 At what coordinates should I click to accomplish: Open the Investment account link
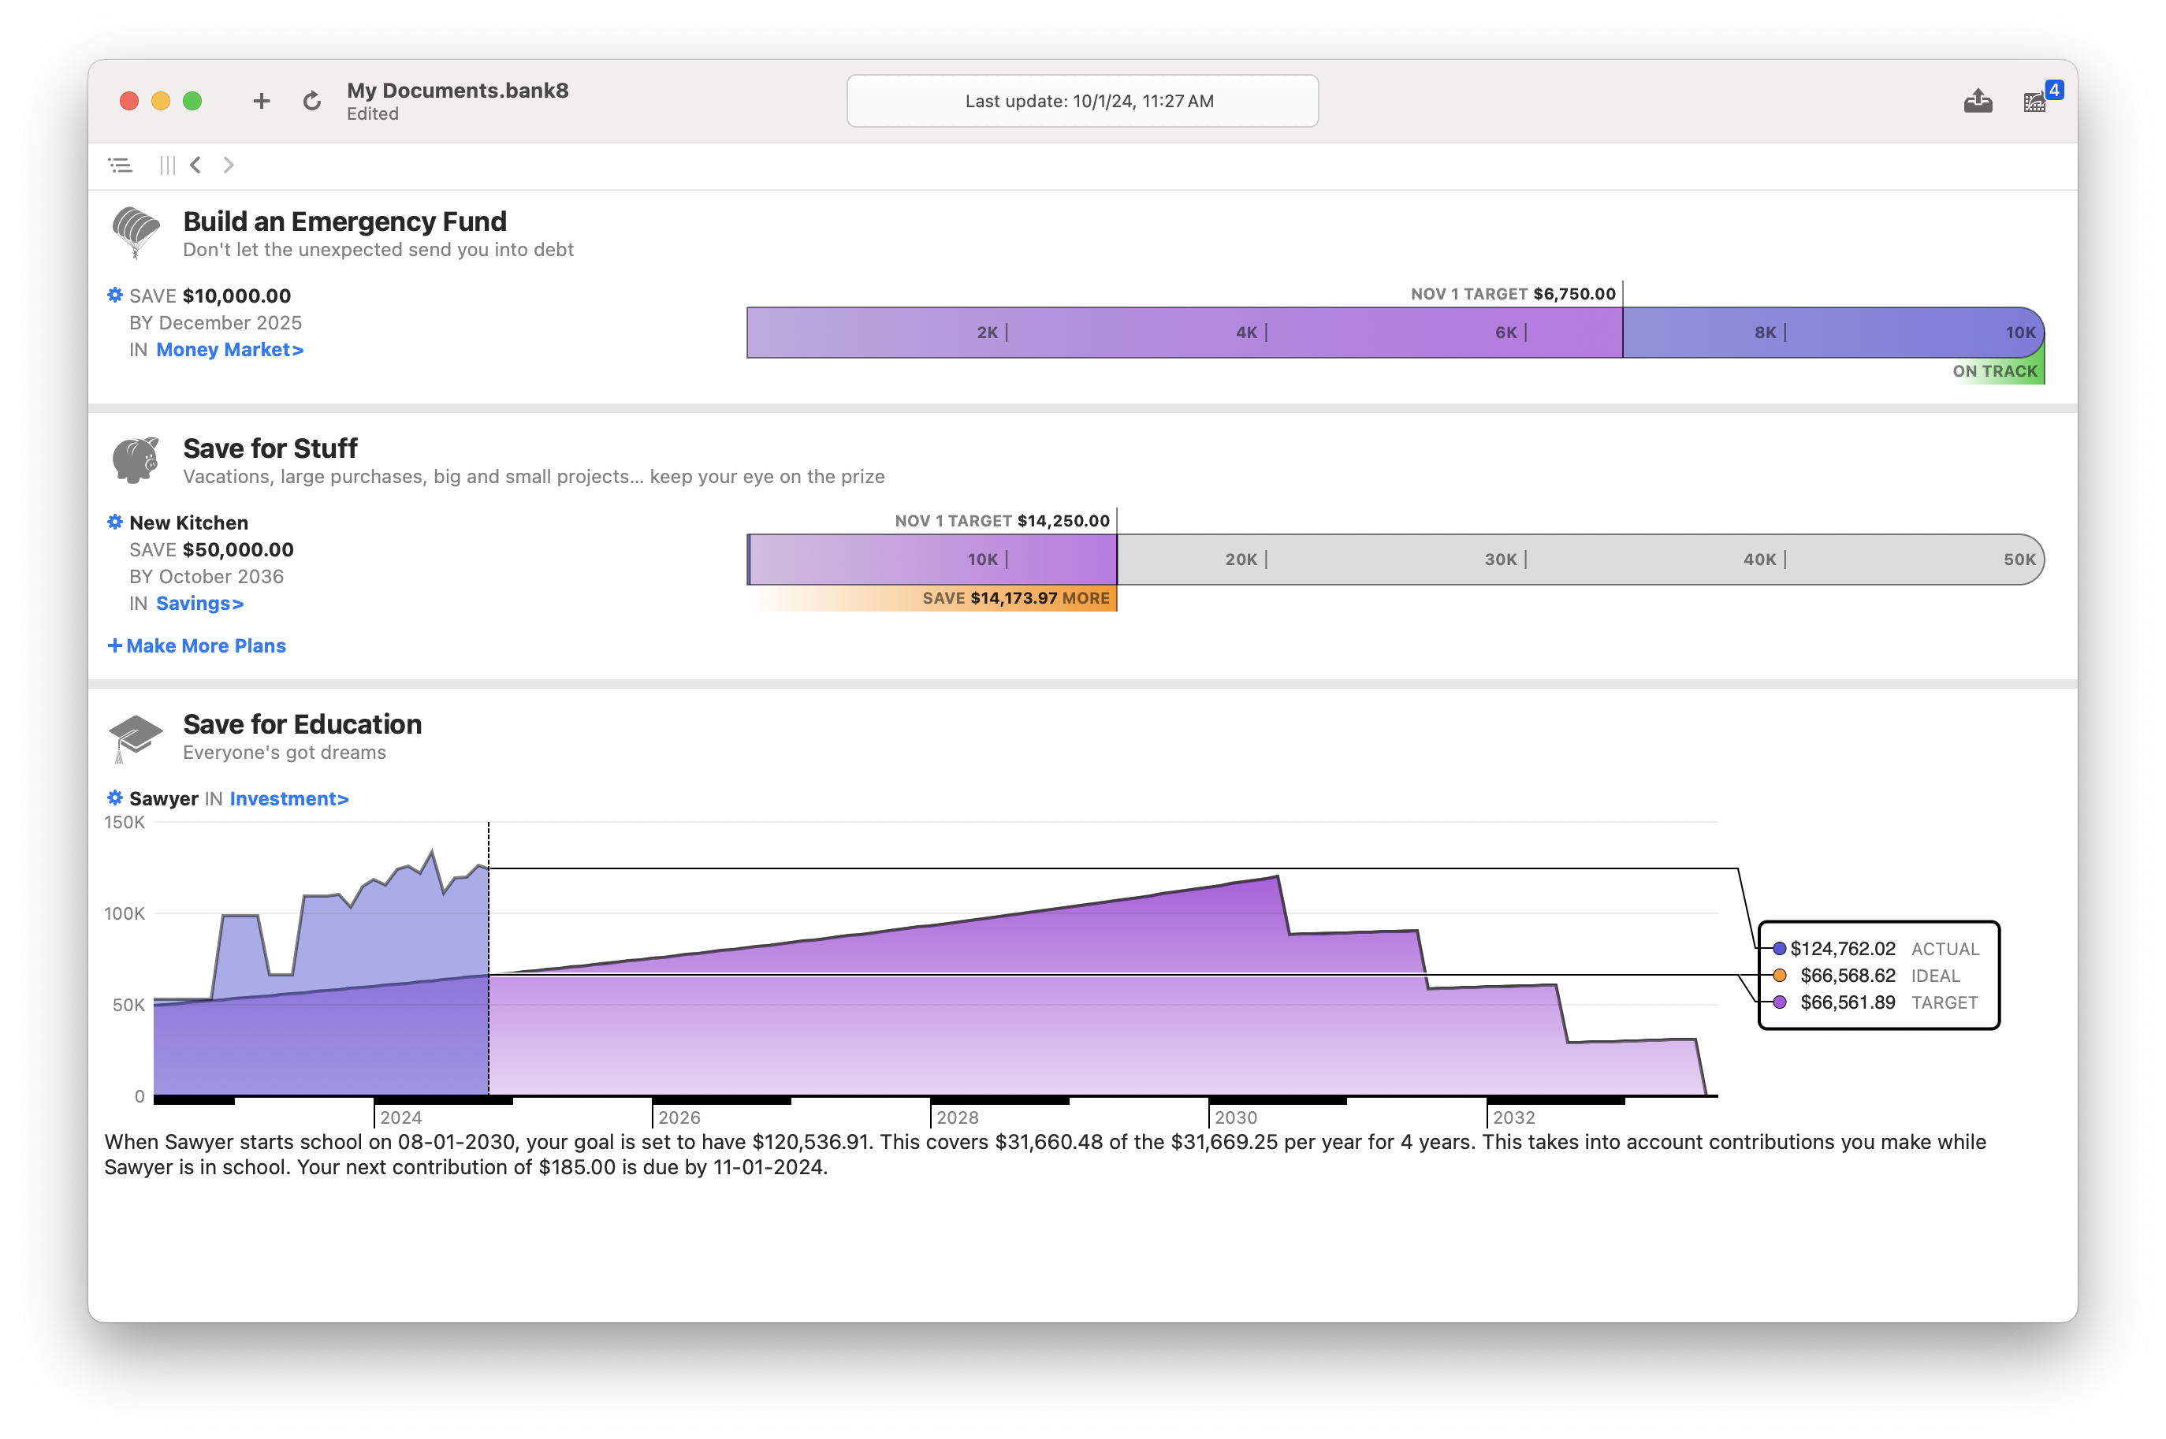[x=289, y=798]
